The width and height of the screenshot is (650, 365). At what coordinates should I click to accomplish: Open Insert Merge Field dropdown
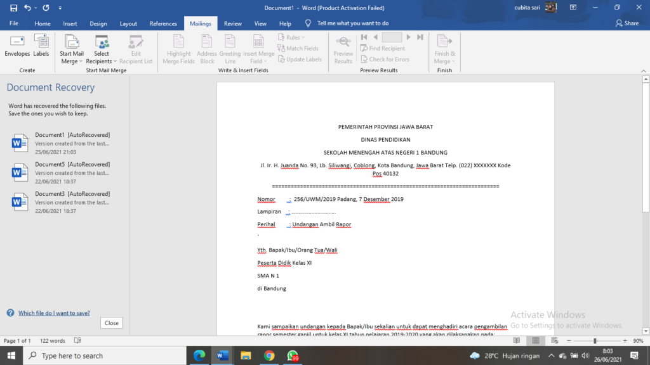[x=259, y=49]
